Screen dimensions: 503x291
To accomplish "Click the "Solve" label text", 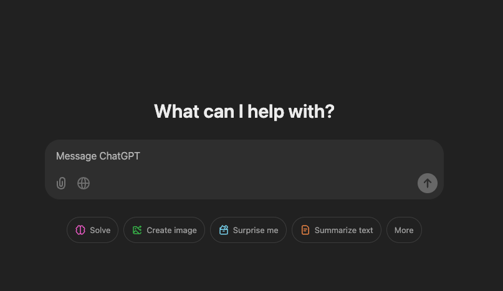I will coord(100,231).
